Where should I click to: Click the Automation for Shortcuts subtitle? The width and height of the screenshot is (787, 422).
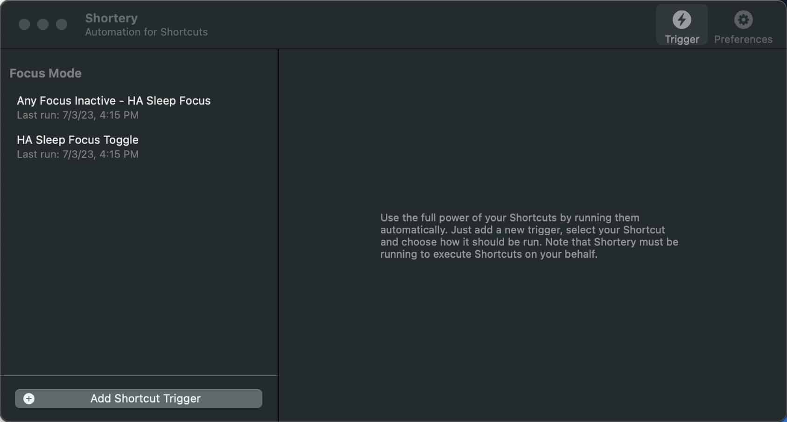146,32
